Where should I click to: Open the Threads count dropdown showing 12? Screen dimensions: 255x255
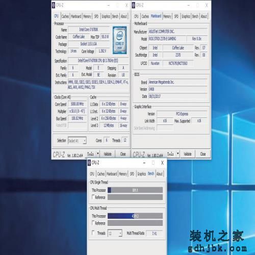tap(115, 233)
